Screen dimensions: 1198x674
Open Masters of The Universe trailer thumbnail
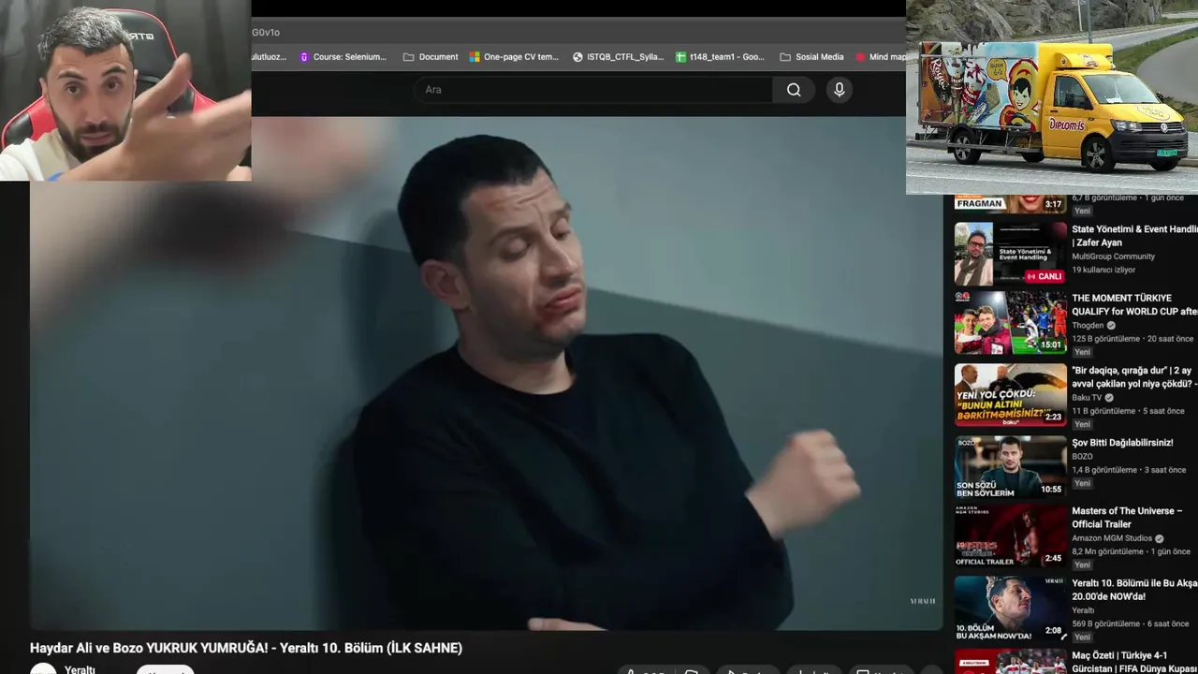point(1011,536)
